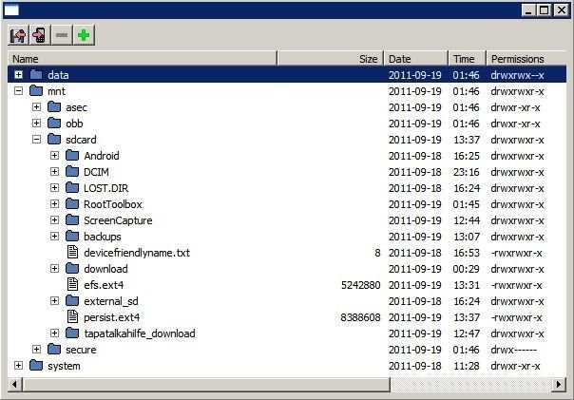Sort by the Date column header
Viewport: 574px width, 400px height.
[416, 59]
